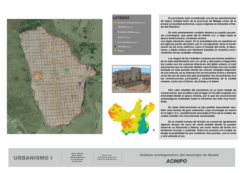244x173 pixels.
Task: Select the Grupo 1.05 text block
Action: click(107, 157)
